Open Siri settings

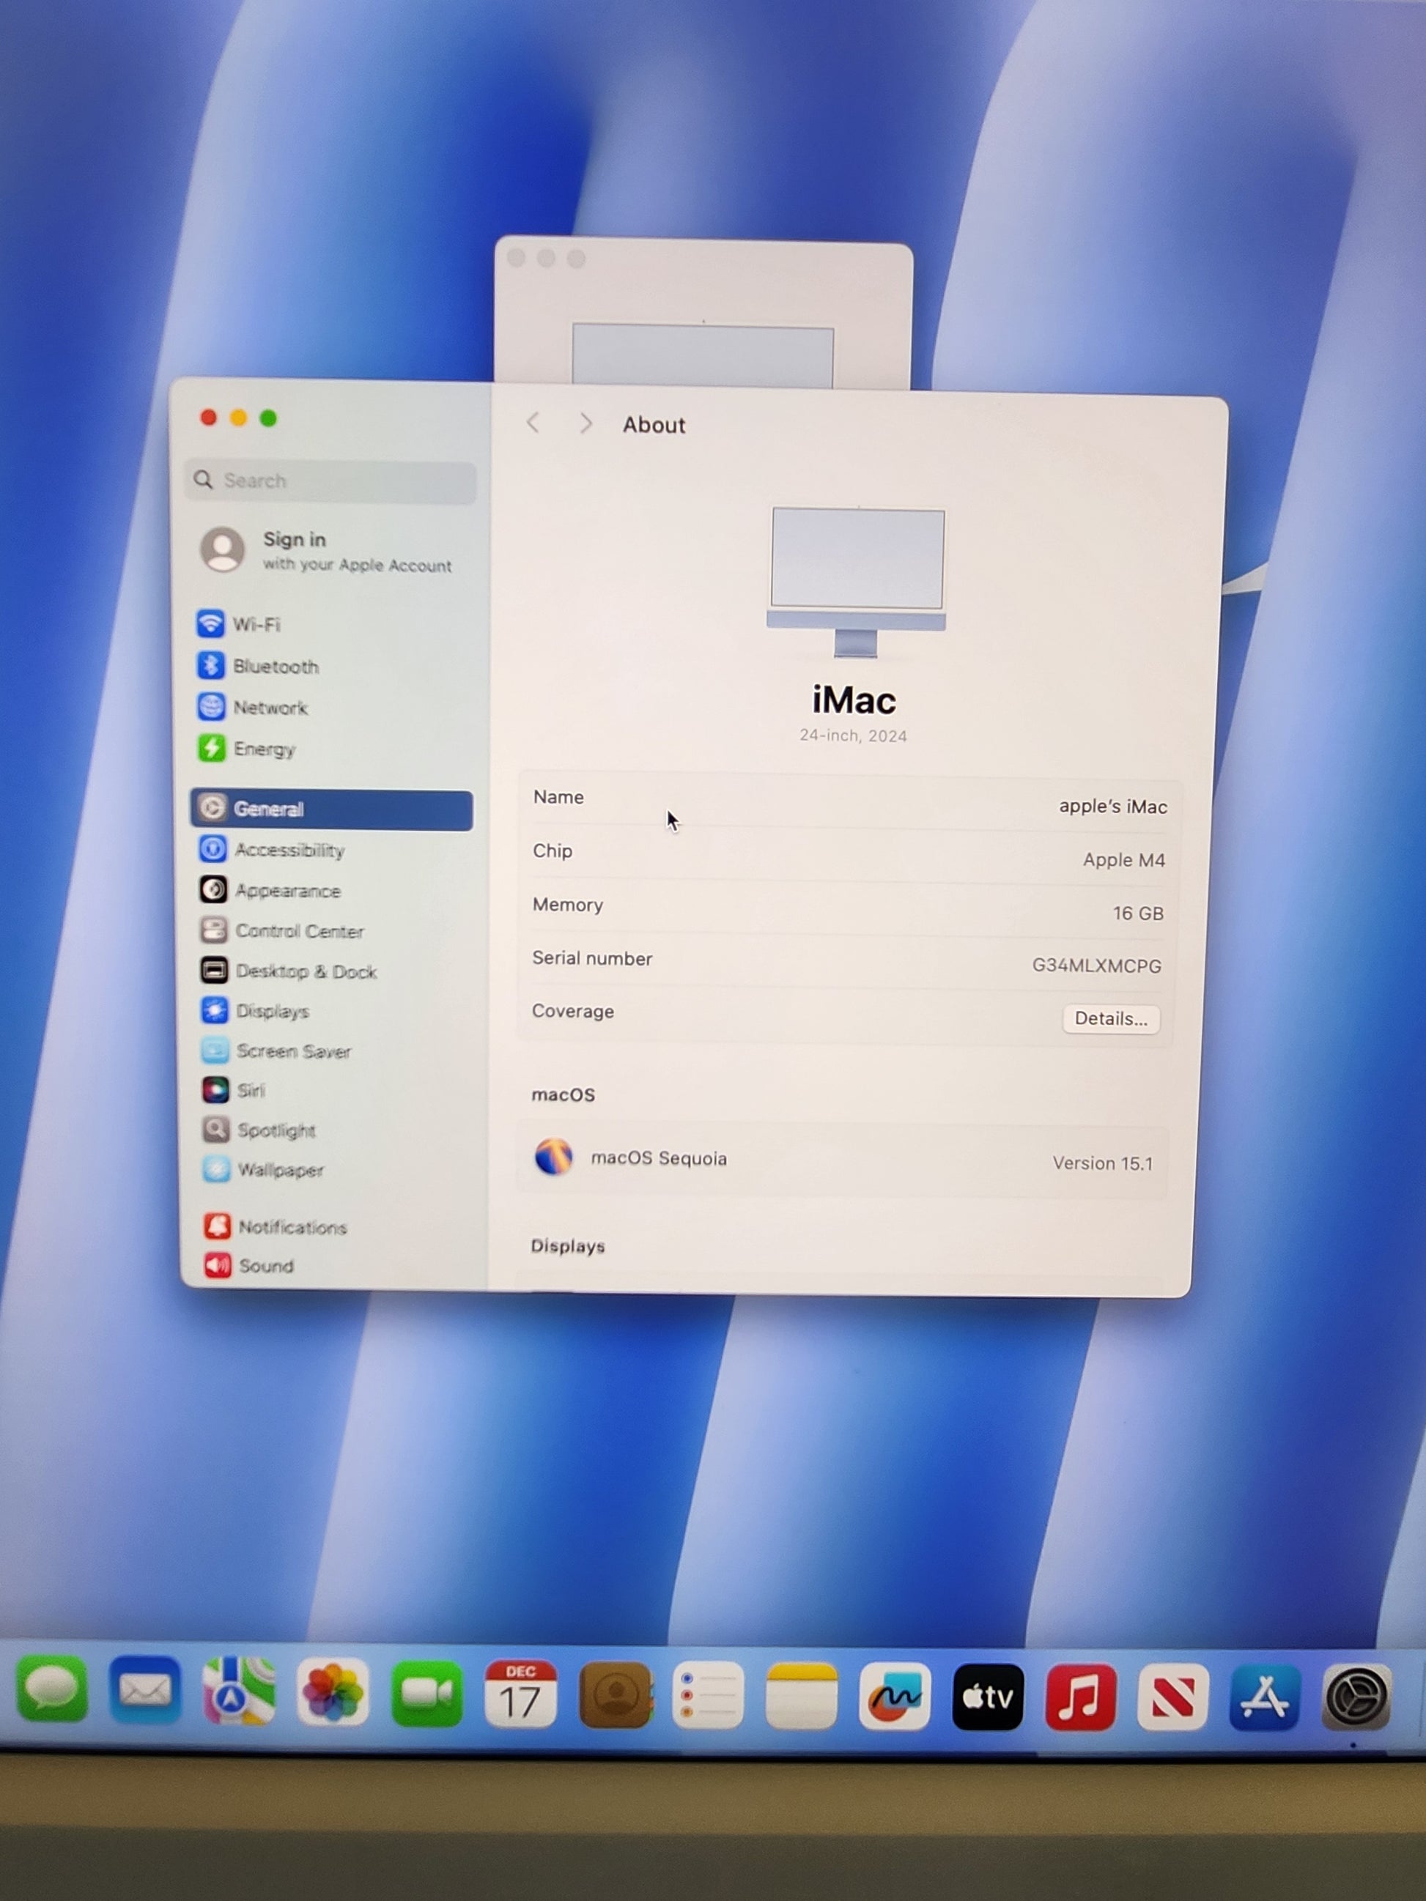[x=250, y=1090]
